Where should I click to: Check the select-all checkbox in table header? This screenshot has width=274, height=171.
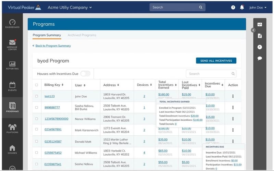click(x=37, y=85)
